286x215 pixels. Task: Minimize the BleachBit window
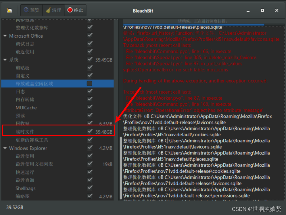(x=248, y=11)
